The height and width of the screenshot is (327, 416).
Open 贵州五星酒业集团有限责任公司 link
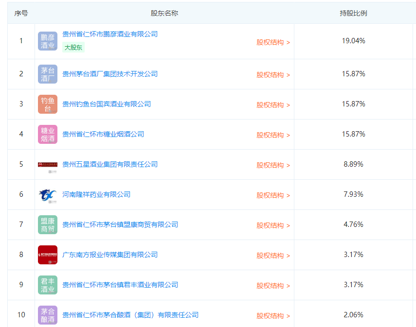click(x=110, y=164)
